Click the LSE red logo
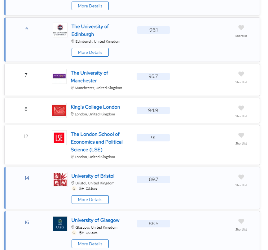268x250 pixels. click(x=59, y=138)
